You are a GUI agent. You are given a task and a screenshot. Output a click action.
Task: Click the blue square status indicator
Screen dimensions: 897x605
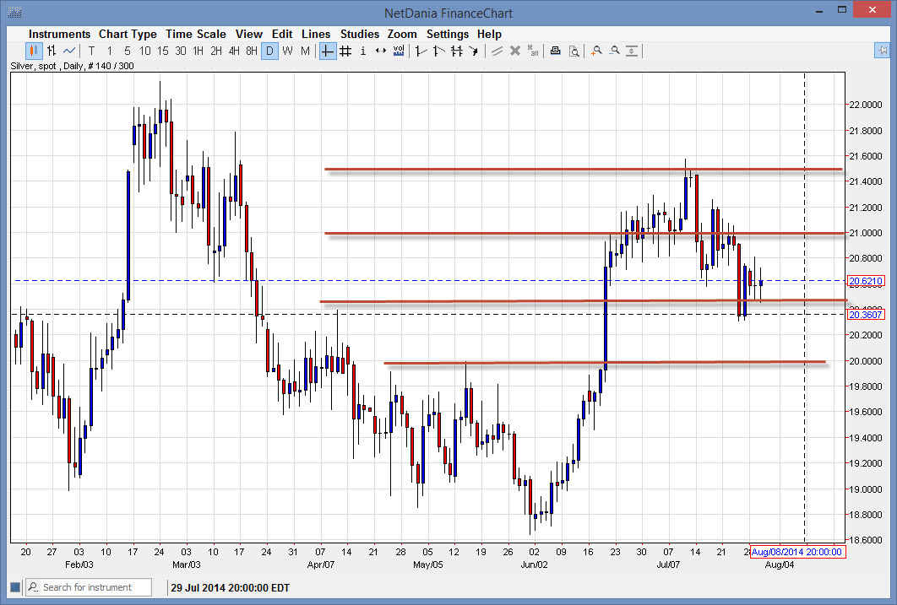click(14, 587)
